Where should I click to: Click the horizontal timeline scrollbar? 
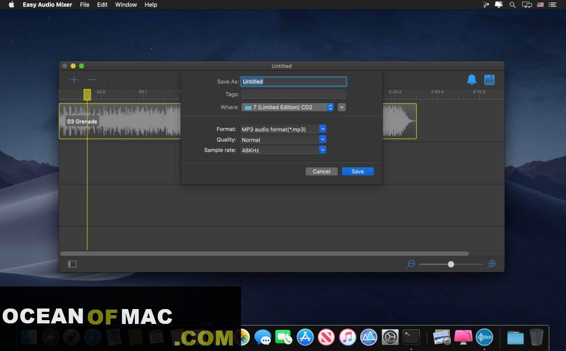pyautogui.click(x=265, y=253)
